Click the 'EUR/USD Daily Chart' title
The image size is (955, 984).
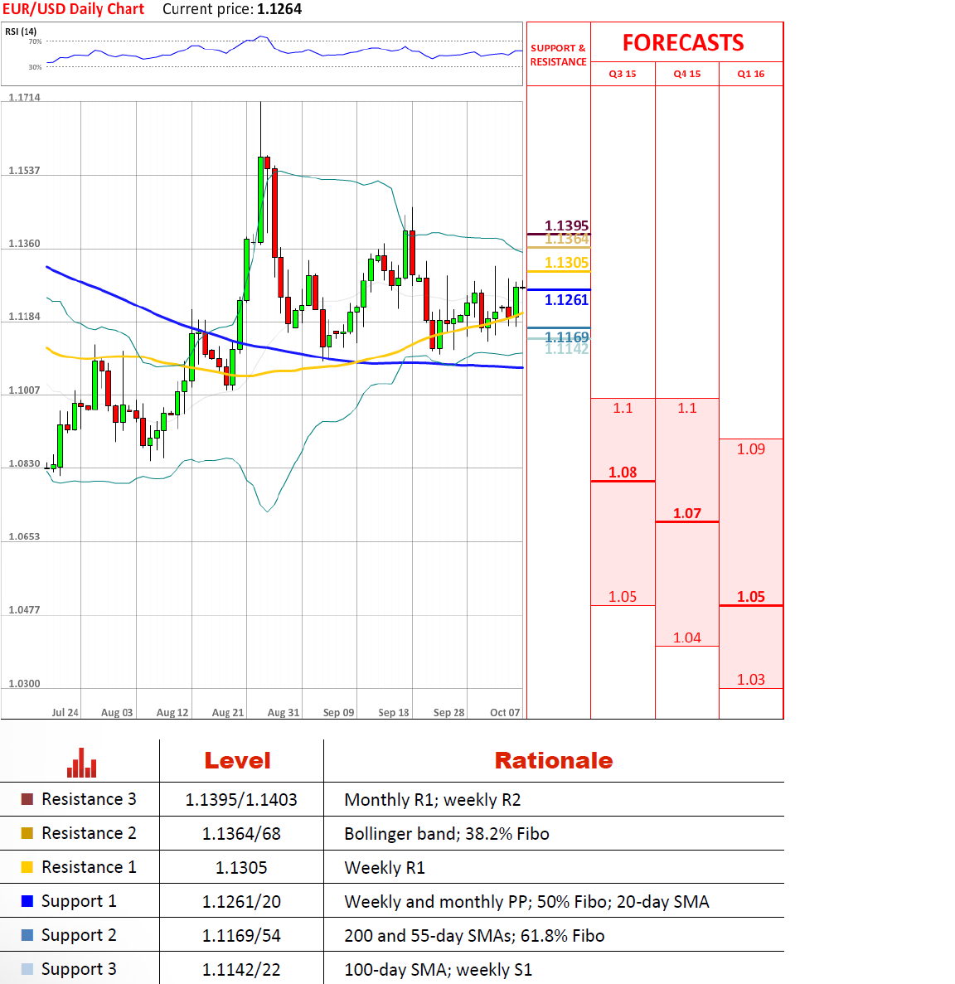[74, 9]
